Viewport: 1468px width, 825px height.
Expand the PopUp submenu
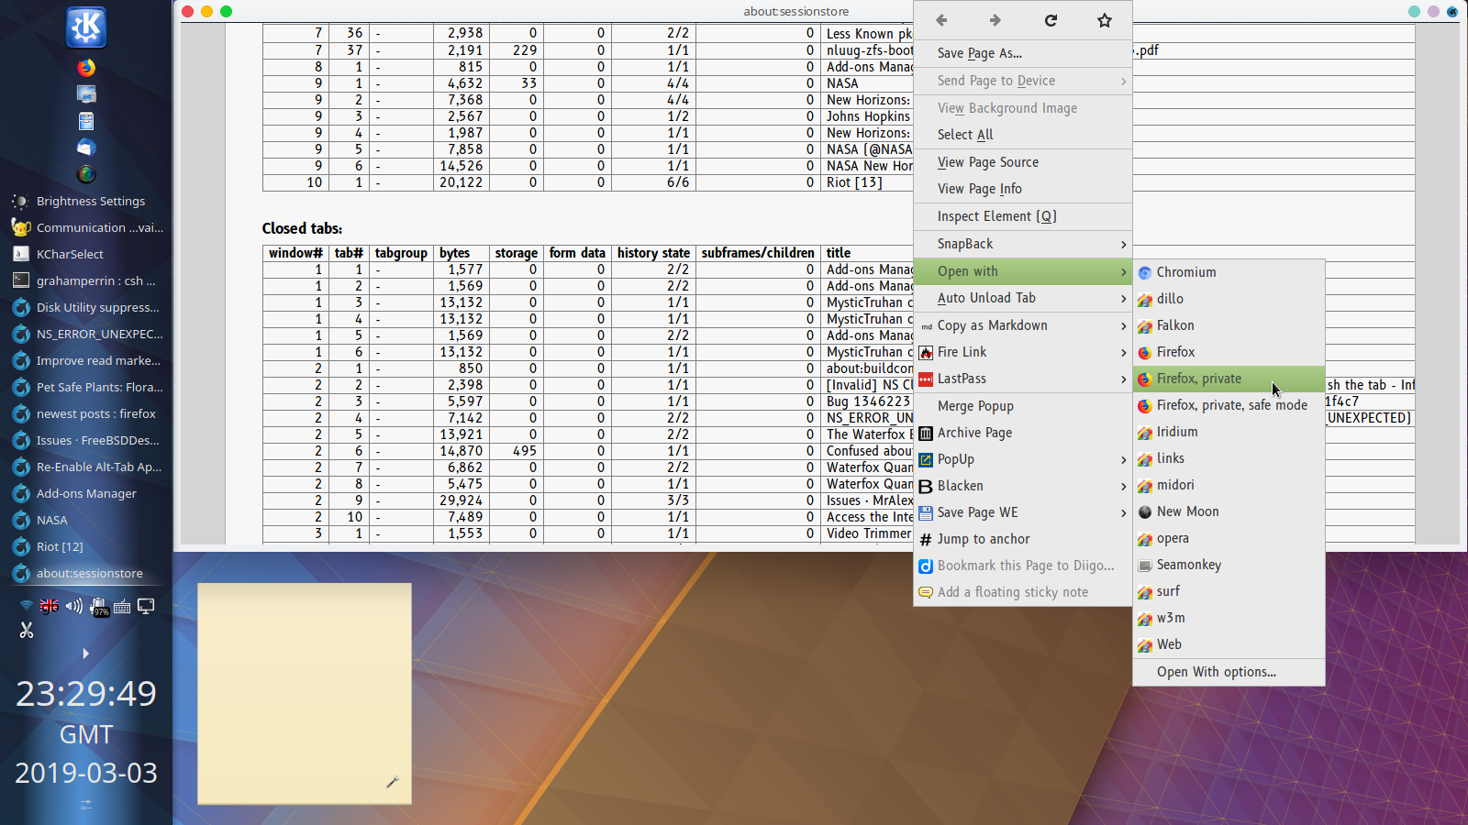click(x=1022, y=459)
